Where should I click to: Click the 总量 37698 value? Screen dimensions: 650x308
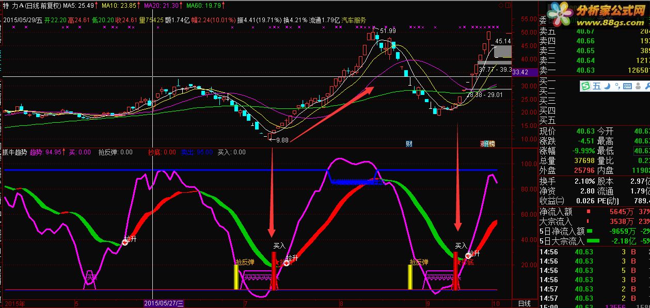[x=584, y=160]
